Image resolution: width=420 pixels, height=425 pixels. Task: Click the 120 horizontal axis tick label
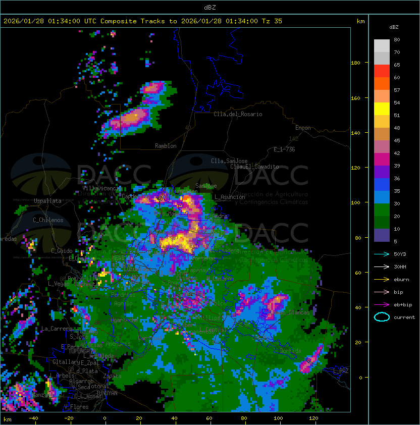[313, 419]
